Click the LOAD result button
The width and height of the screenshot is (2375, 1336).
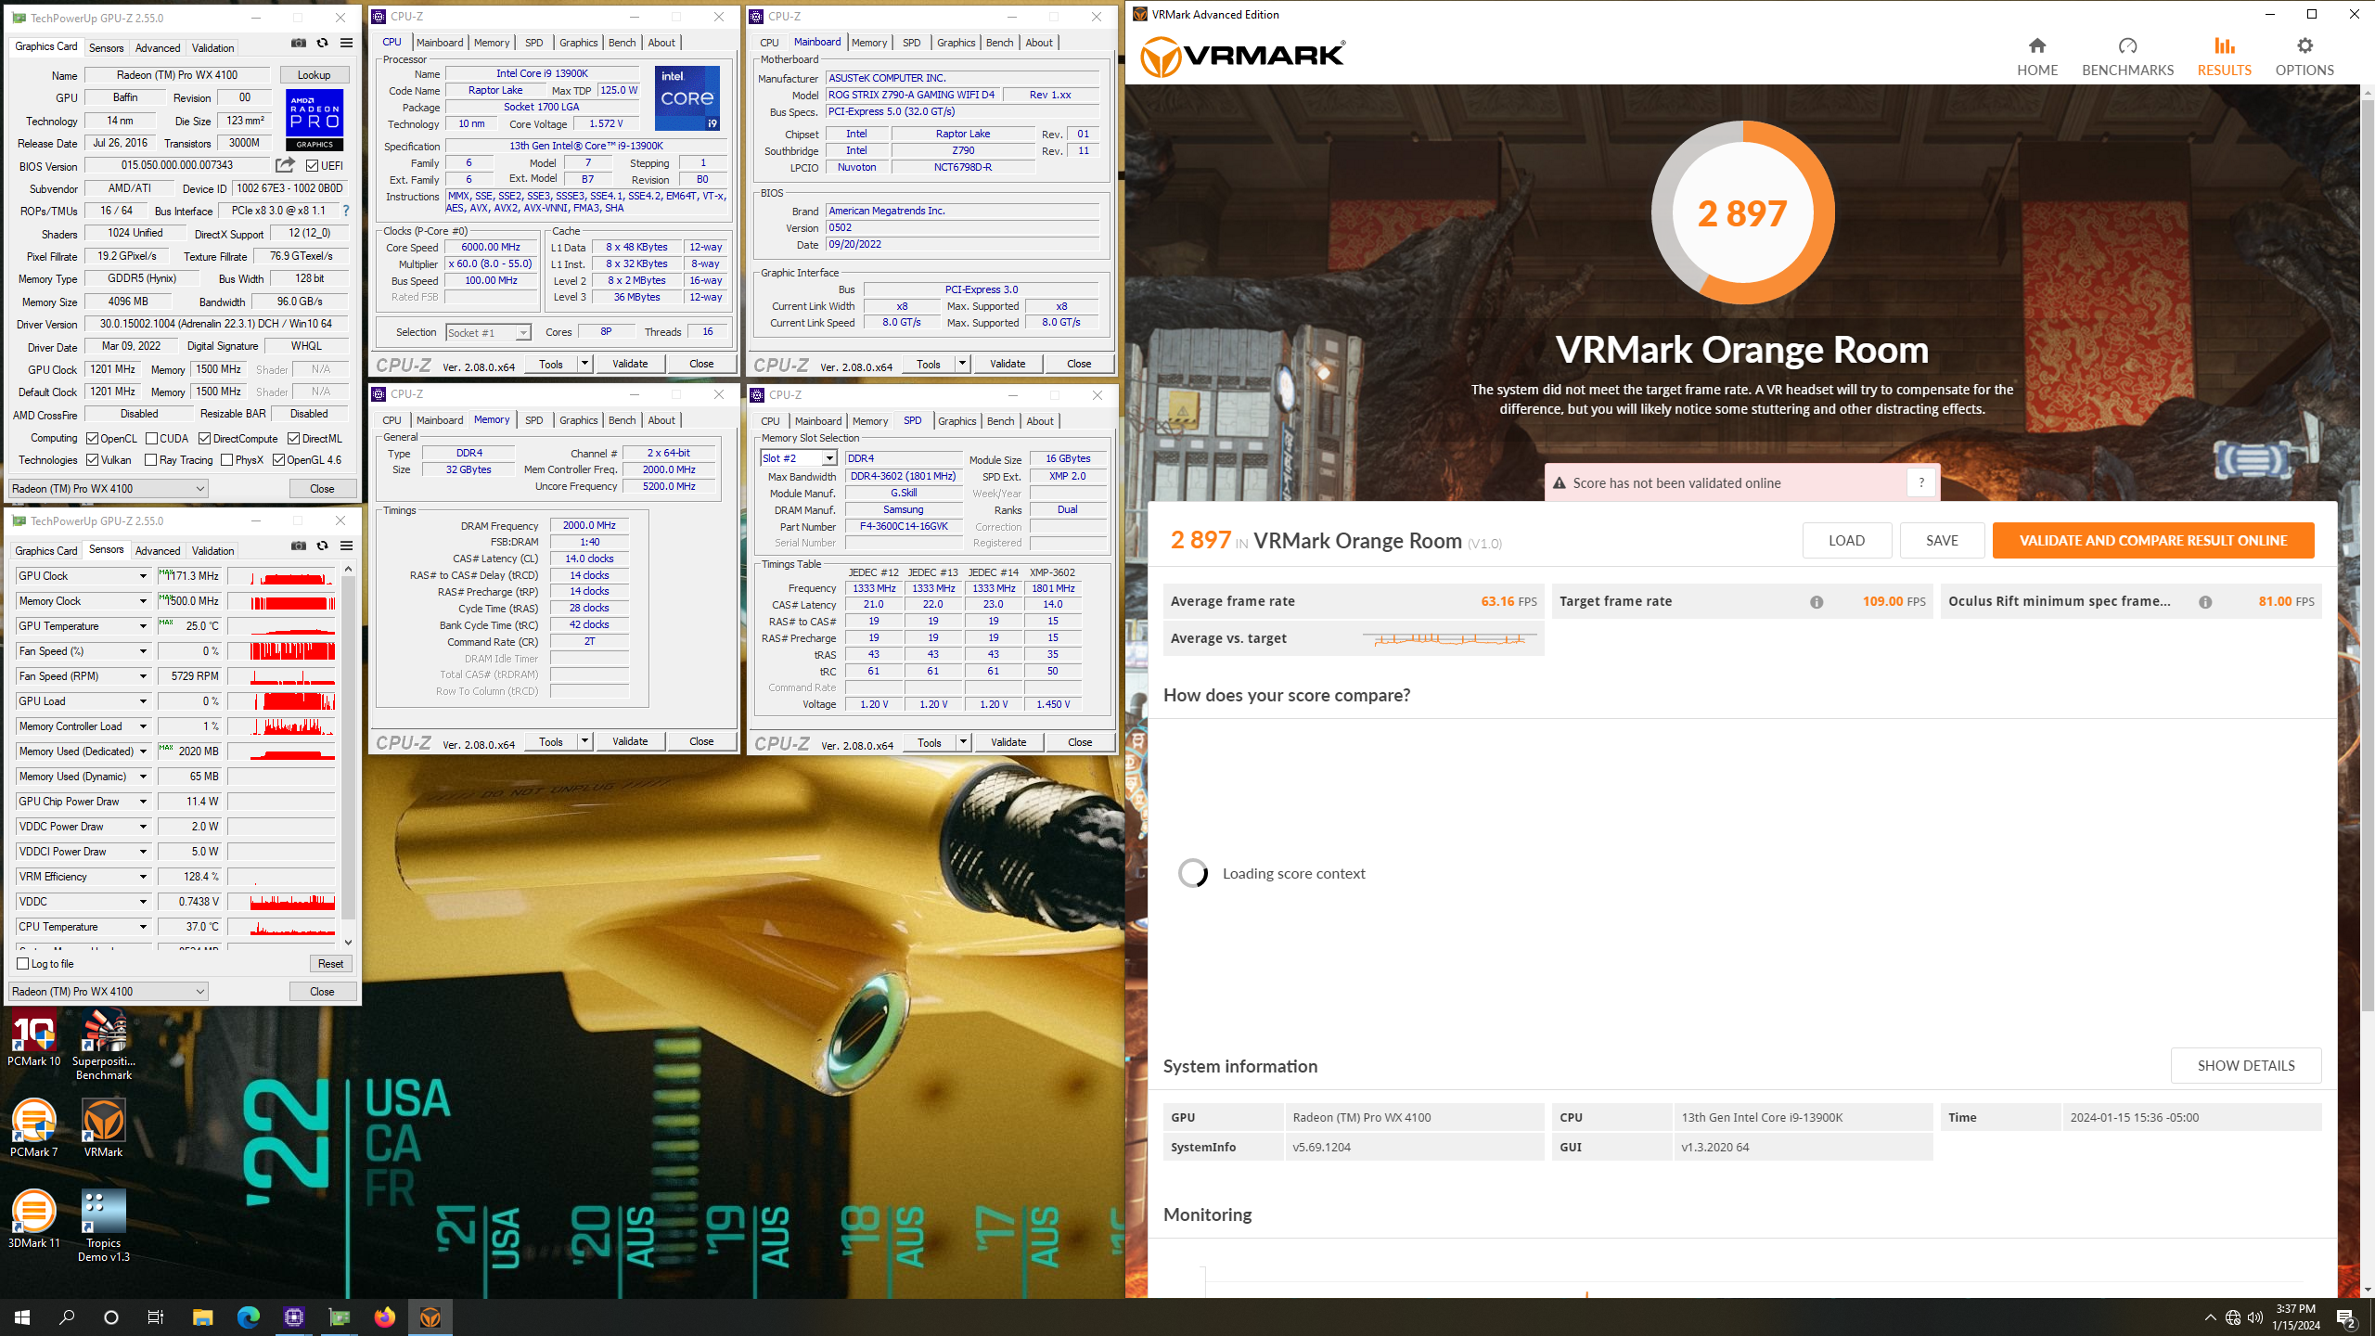coord(1846,540)
